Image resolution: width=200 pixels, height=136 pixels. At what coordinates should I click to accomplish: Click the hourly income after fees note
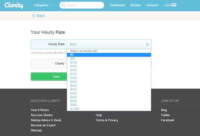click(49, 53)
